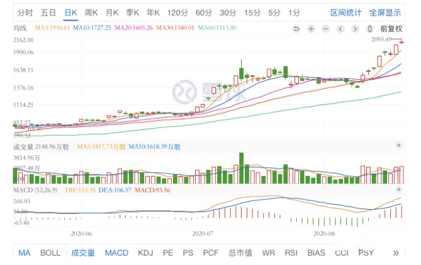Click the MA60:1313.80 legend value
The width and height of the screenshot is (421, 265).
click(217, 28)
